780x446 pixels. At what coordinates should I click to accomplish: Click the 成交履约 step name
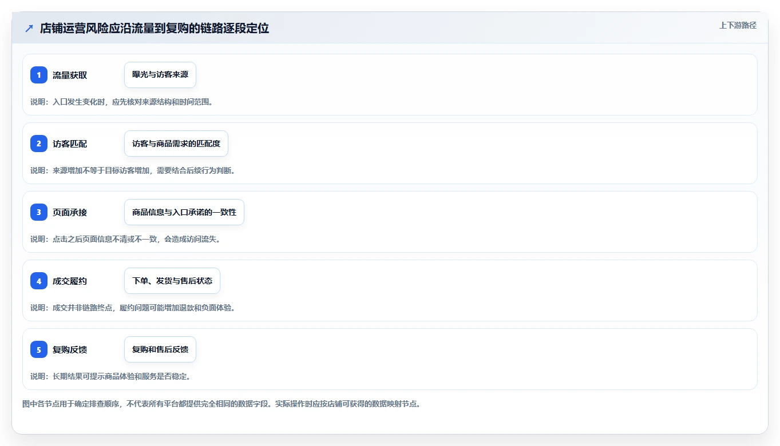click(x=70, y=281)
